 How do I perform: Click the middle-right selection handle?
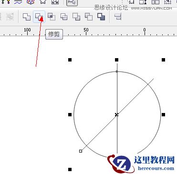coord(163,114)
